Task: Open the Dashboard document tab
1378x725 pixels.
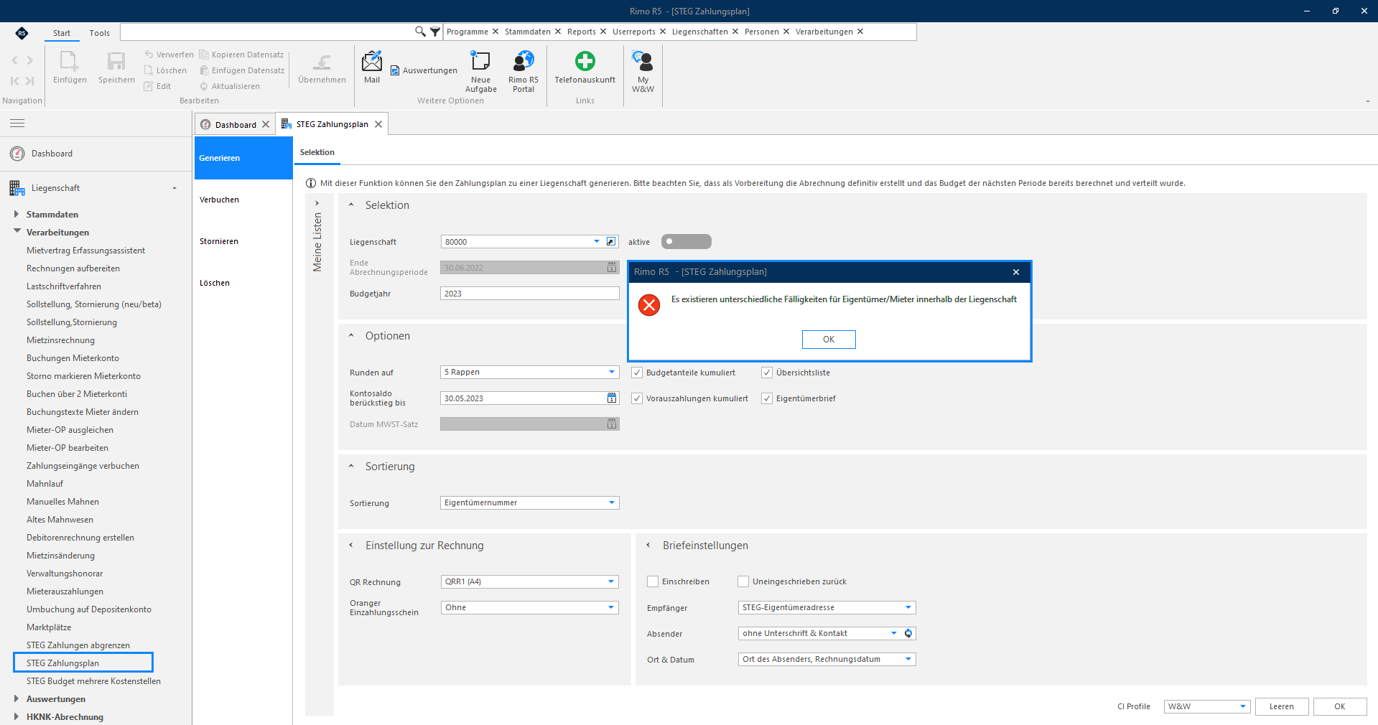Action: 236,124
